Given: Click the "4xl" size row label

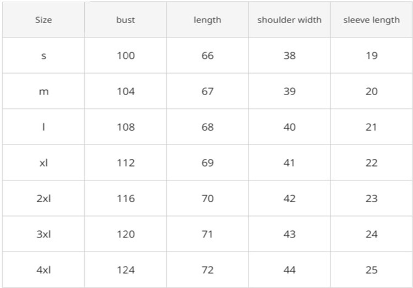Looking at the screenshot, I should (44, 270).
